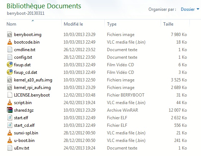Select the kernel_a10_aufs.img file row
The height and width of the screenshot is (156, 201).
coord(97,80)
